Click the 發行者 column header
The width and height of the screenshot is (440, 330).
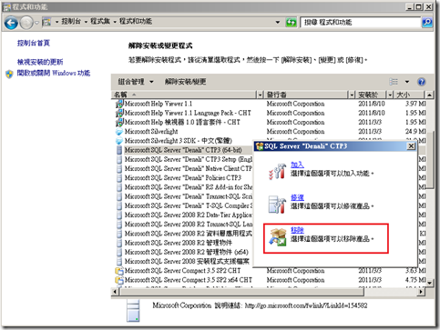306,95
